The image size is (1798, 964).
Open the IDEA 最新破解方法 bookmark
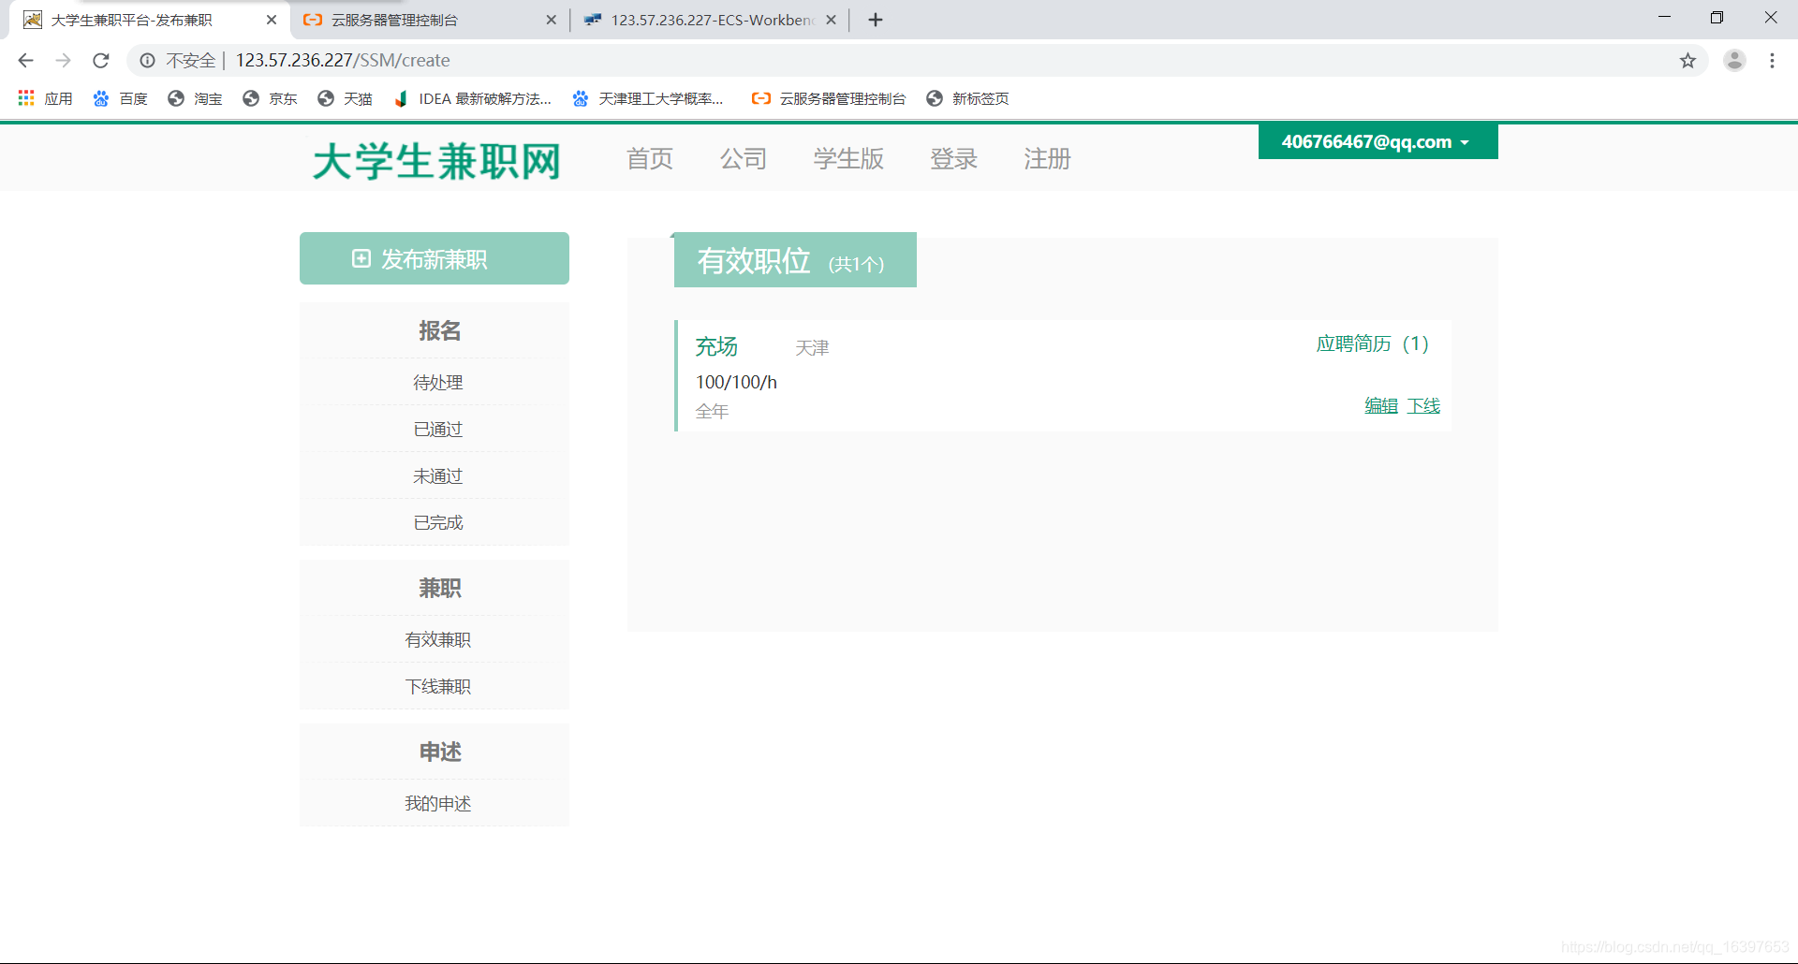click(x=472, y=98)
